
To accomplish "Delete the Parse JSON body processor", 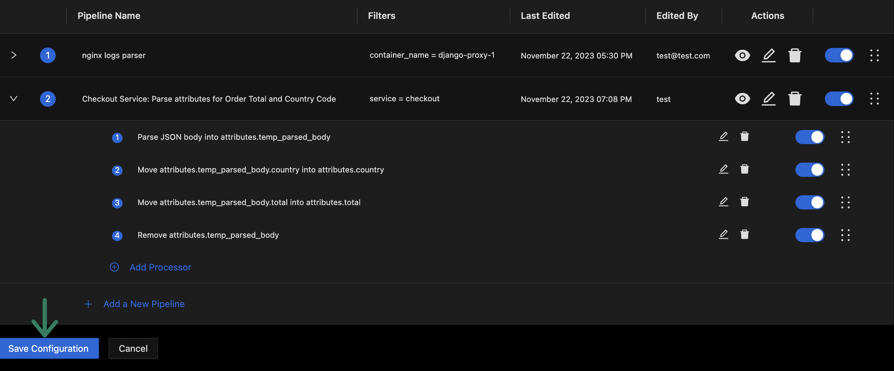I will point(745,136).
